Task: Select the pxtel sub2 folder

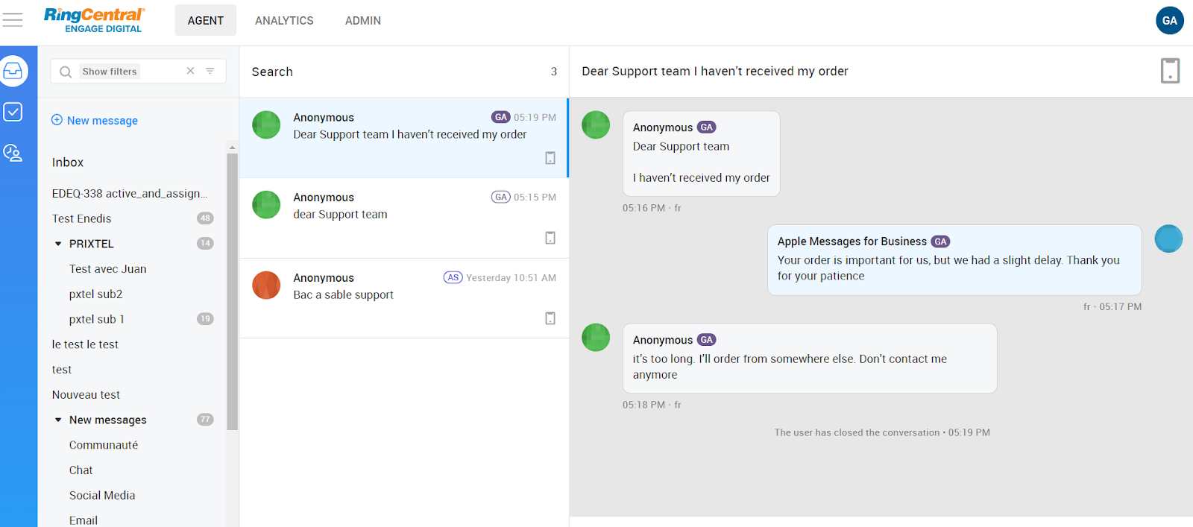Action: click(x=95, y=294)
